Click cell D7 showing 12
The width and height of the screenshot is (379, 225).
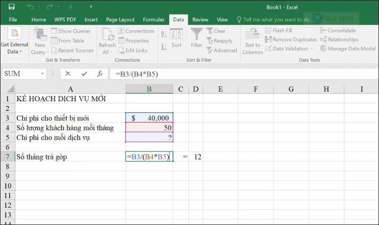point(196,157)
